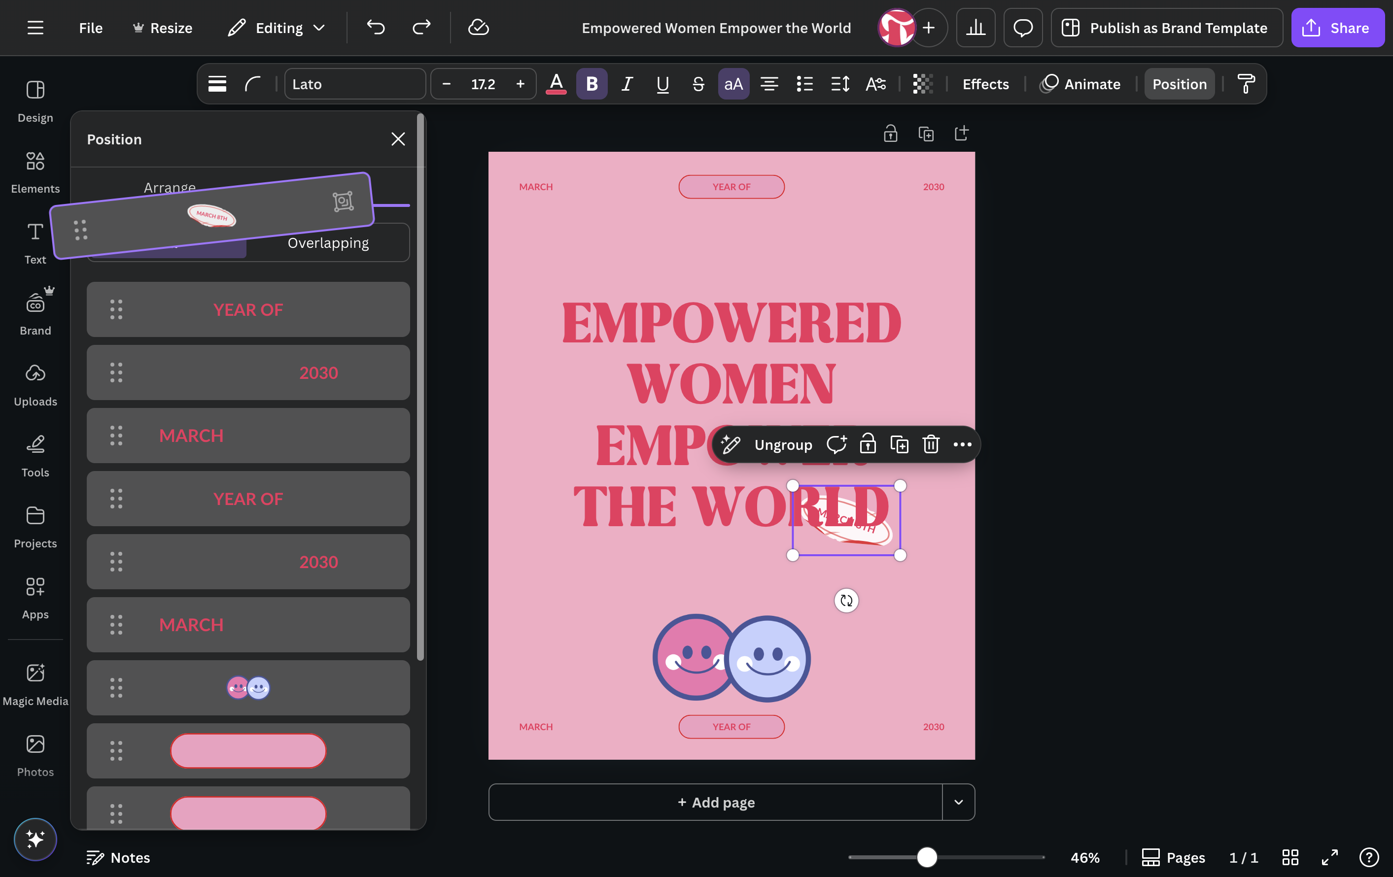Undo the last action
This screenshot has height=877, width=1393.
[x=376, y=28]
